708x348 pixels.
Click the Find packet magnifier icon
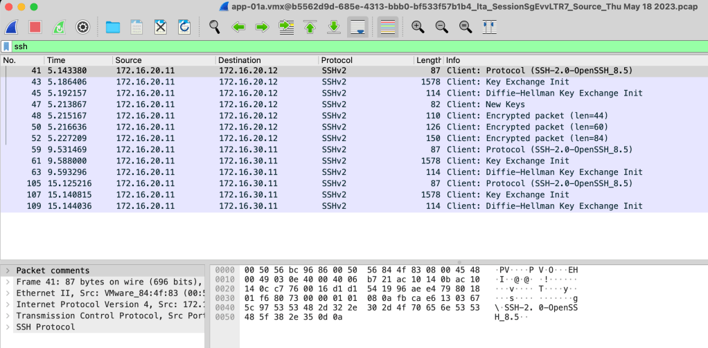coord(215,27)
